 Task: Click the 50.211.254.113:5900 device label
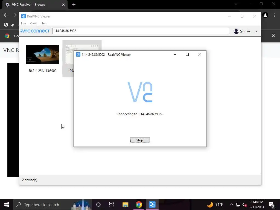point(42,71)
